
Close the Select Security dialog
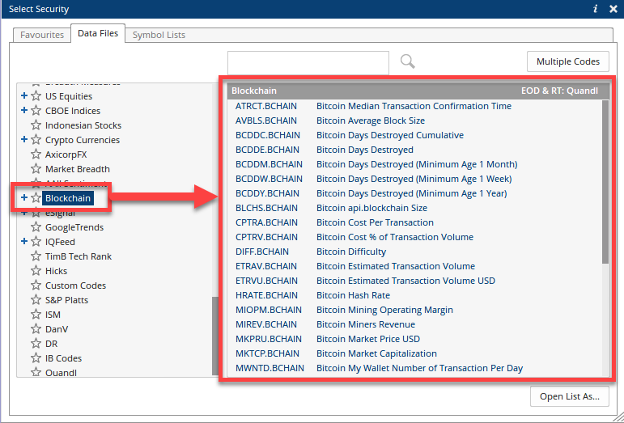(613, 9)
